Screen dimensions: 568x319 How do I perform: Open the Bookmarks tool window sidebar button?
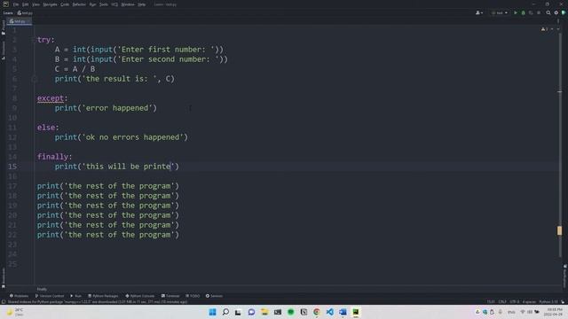coord(4,277)
